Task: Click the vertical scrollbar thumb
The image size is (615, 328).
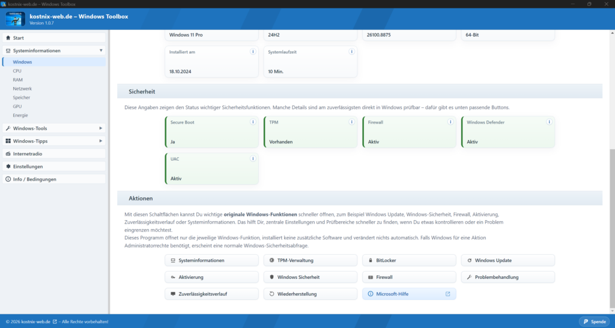Action: coord(612,229)
